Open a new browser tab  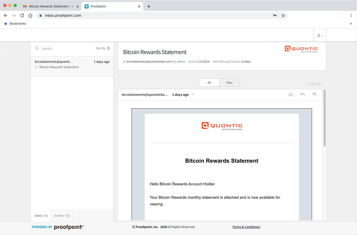149,6
